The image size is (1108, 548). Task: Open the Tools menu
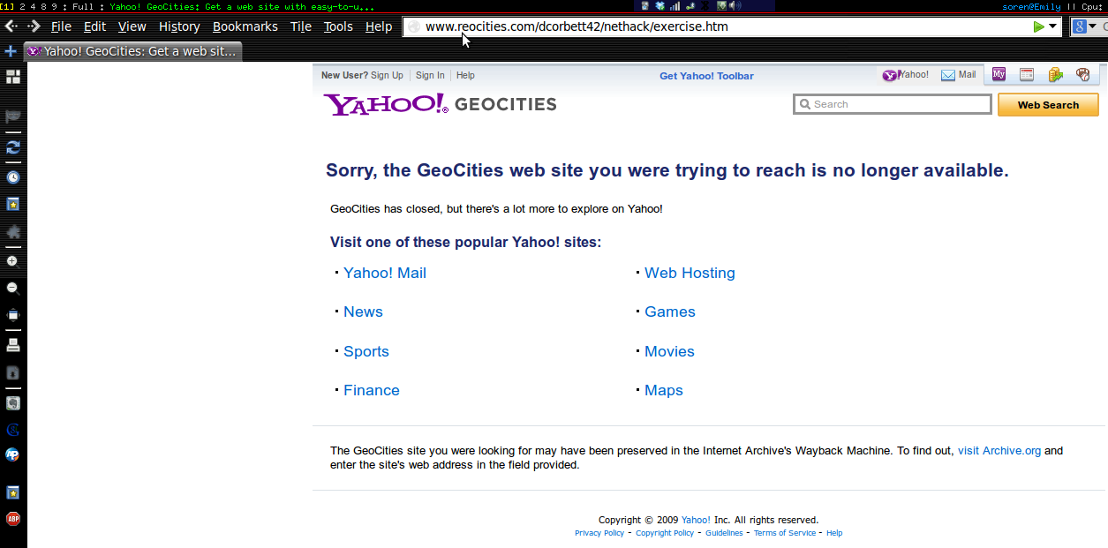click(x=338, y=26)
